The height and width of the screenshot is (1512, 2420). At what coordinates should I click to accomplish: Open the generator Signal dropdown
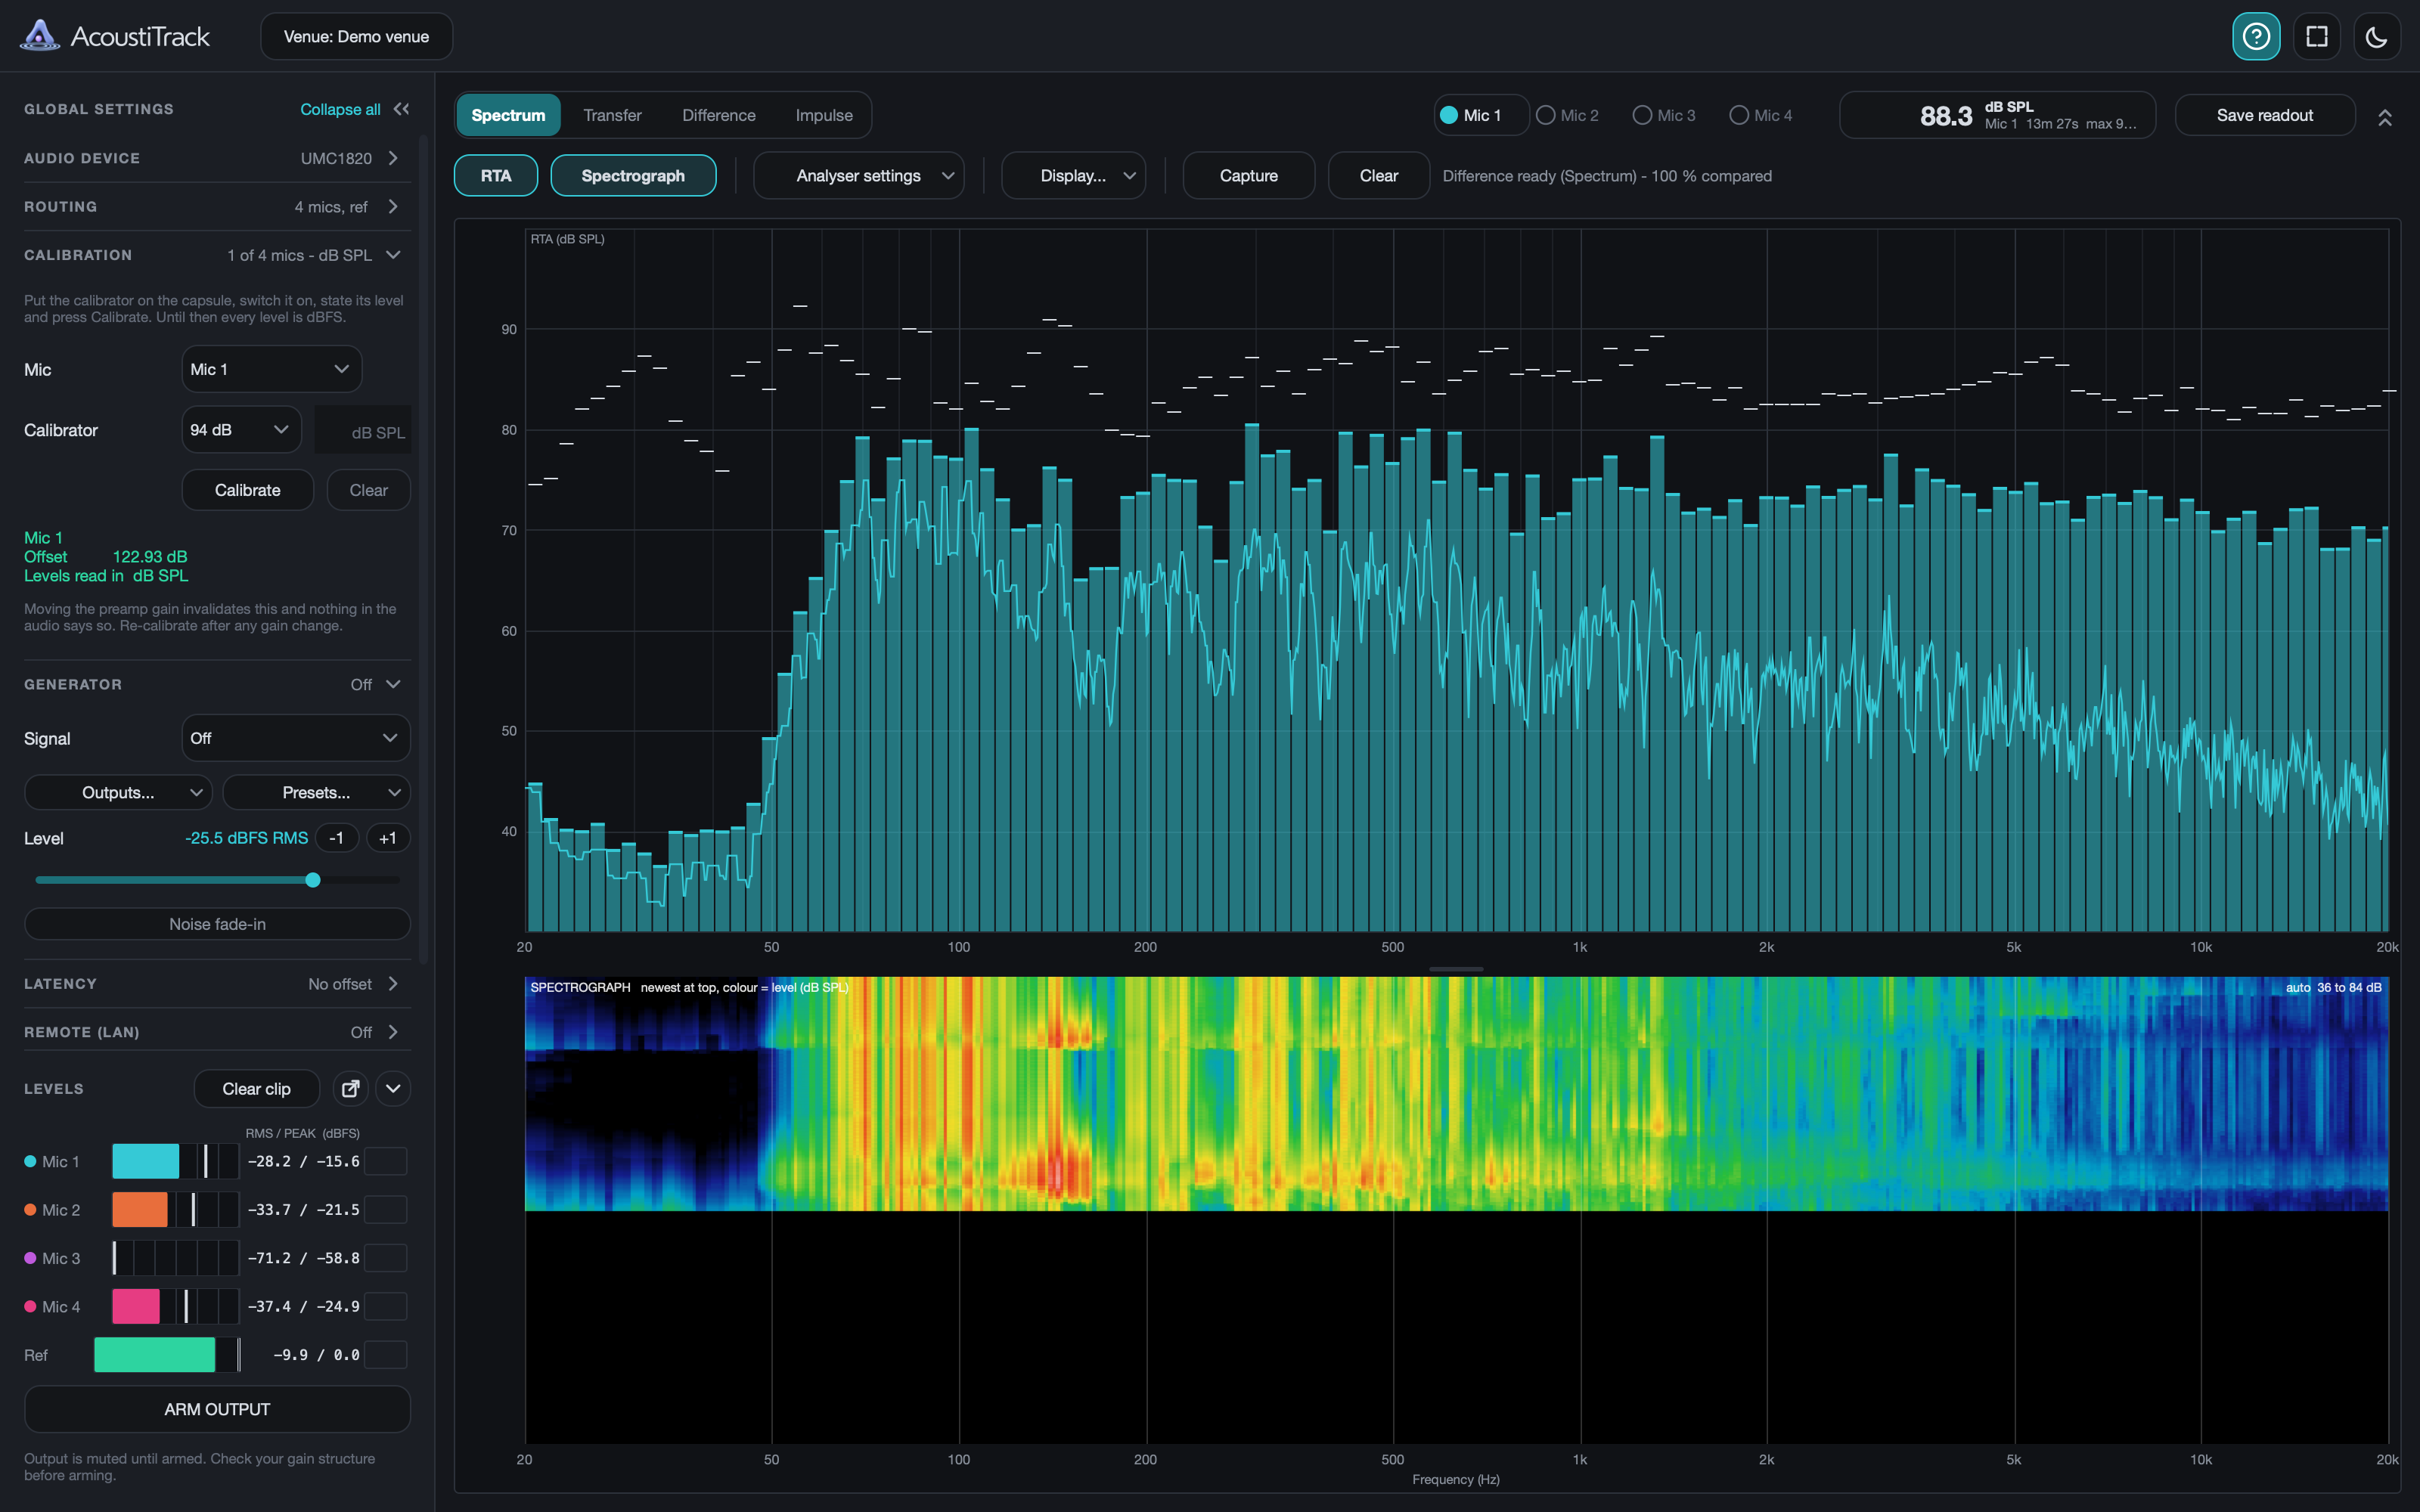[296, 738]
